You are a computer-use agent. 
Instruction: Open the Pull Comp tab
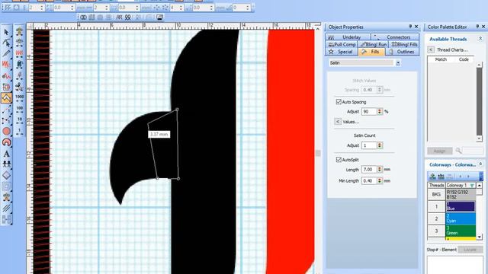(342, 44)
